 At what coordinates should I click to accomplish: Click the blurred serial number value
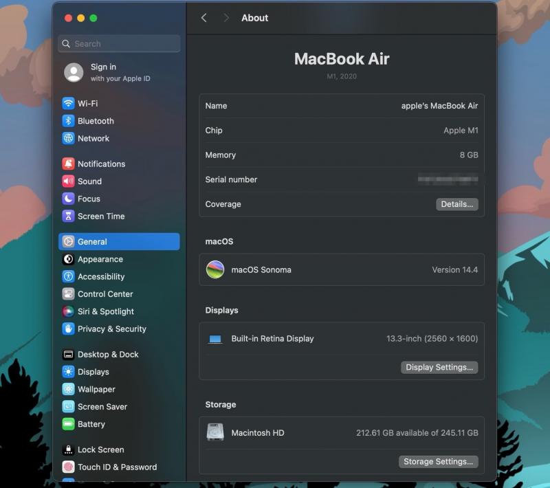point(448,179)
